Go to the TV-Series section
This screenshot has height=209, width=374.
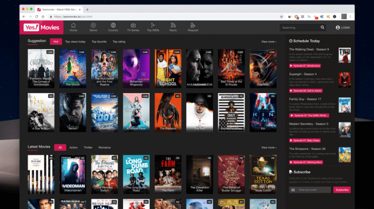(x=133, y=27)
